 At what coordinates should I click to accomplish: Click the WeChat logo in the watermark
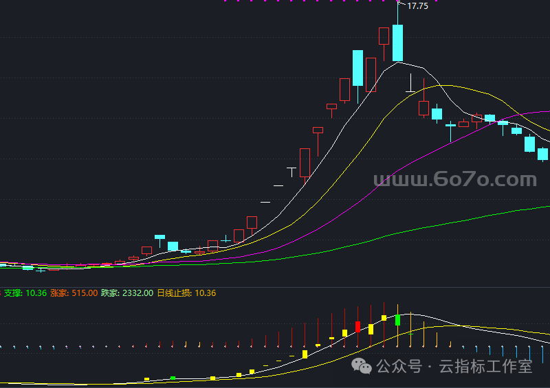click(x=362, y=366)
